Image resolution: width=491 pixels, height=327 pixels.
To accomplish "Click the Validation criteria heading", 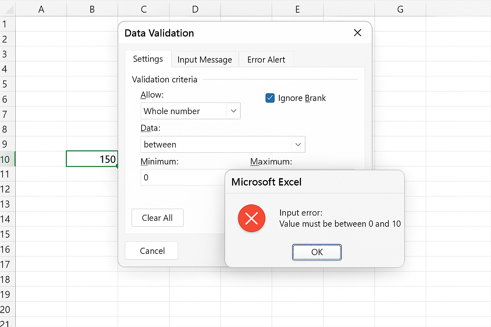I will coord(165,79).
